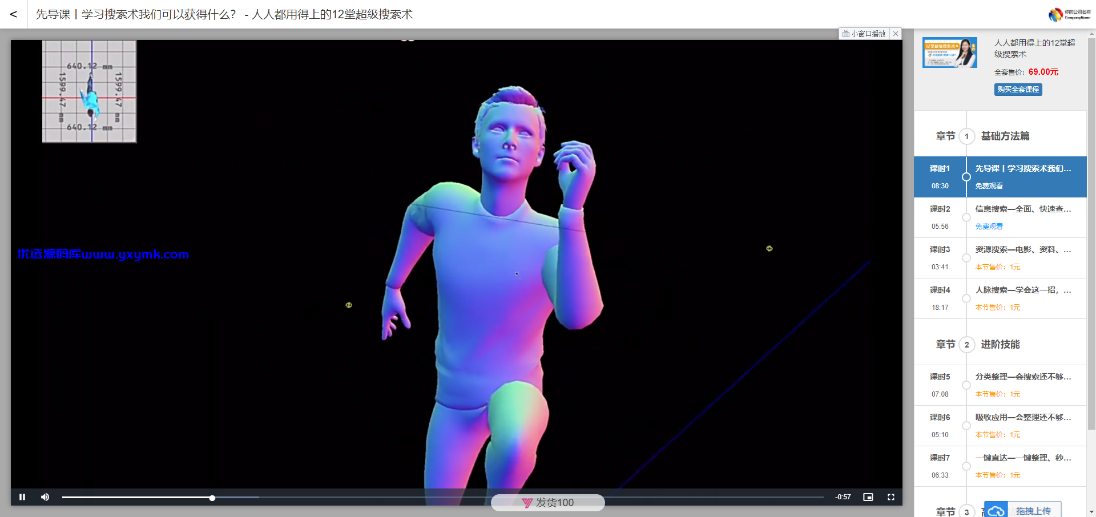The width and height of the screenshot is (1096, 517).
Task: Open lesson 课时5 分类整理
Action: click(1000, 385)
